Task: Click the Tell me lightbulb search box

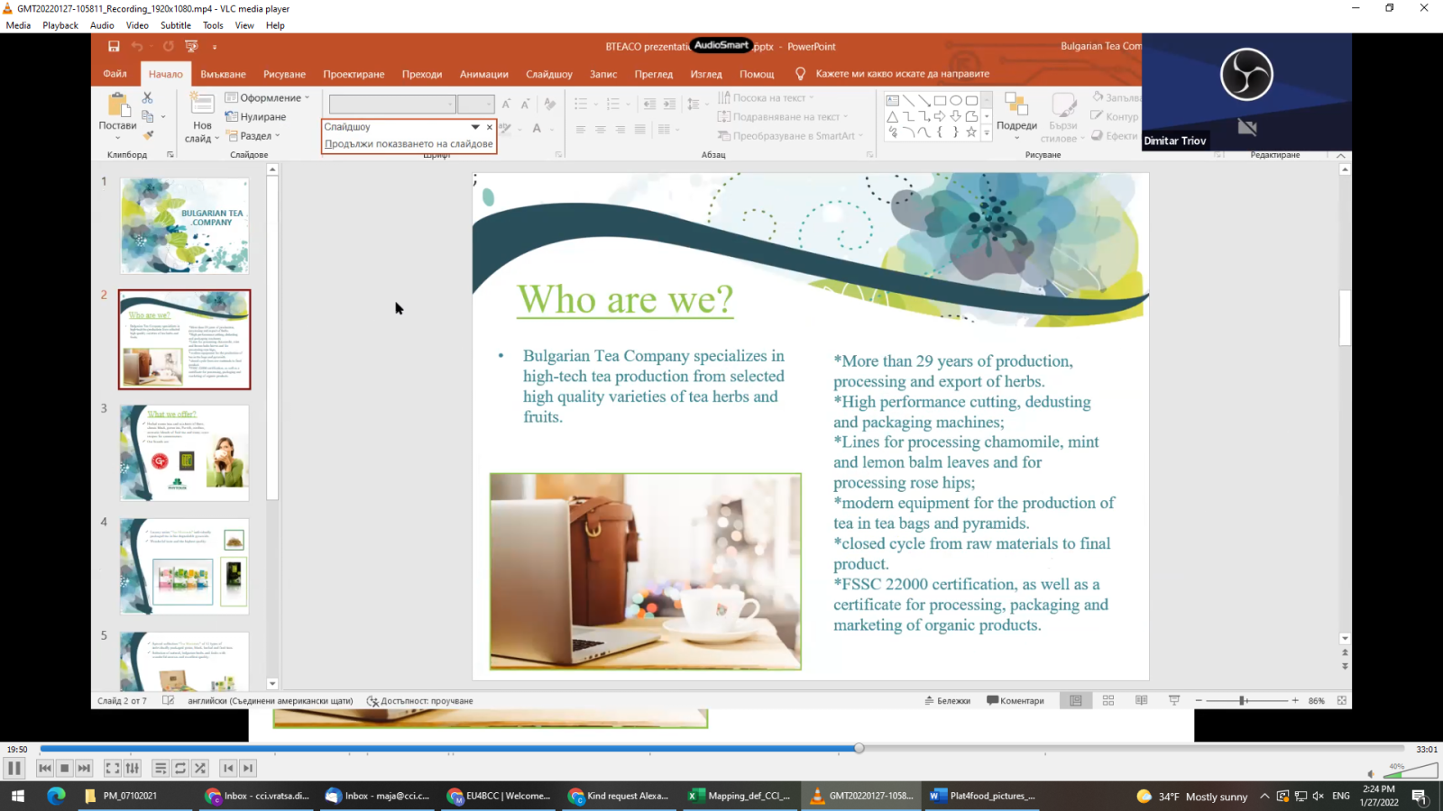Action: click(893, 74)
